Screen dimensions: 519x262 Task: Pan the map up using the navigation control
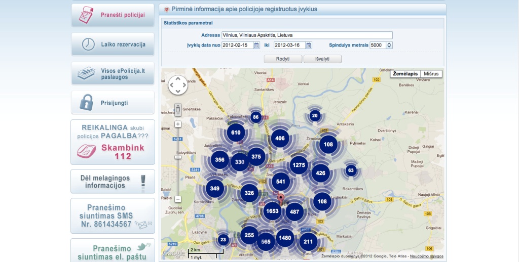(x=178, y=79)
